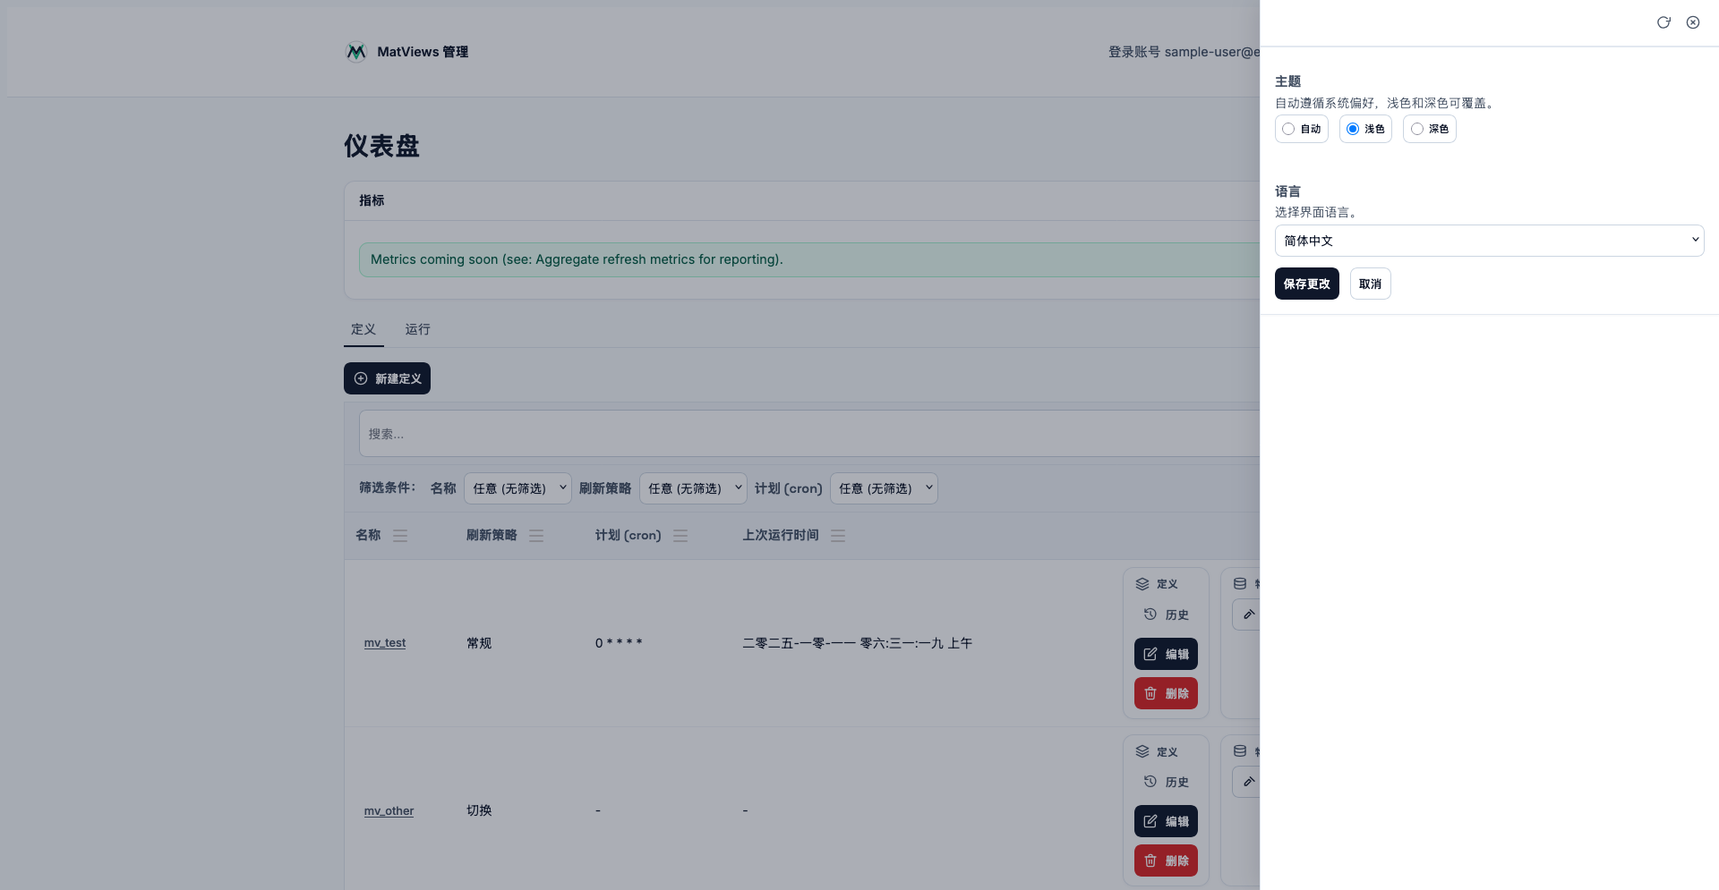Select the 定义 tab
Screen dimensions: 1719x890
click(x=363, y=329)
